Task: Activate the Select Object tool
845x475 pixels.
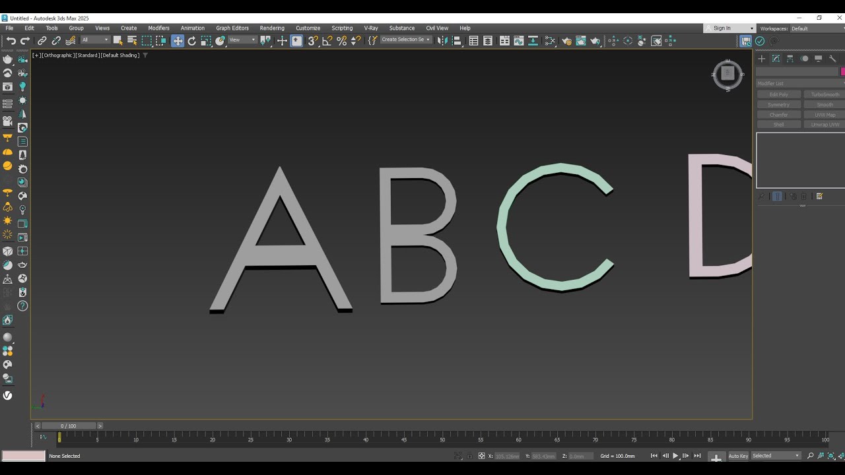Action: click(118, 41)
